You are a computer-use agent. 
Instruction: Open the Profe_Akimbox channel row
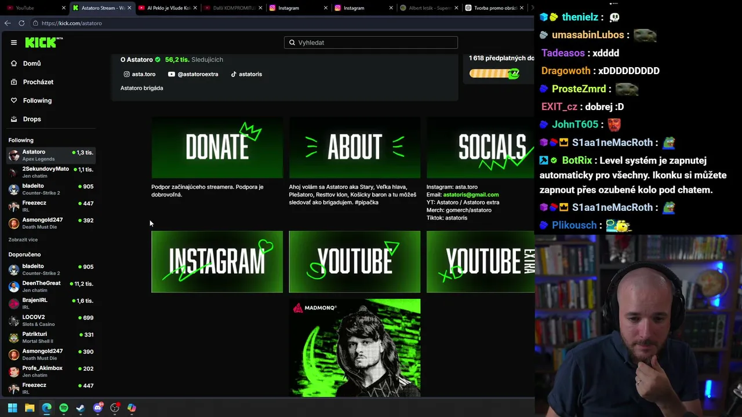(x=51, y=371)
